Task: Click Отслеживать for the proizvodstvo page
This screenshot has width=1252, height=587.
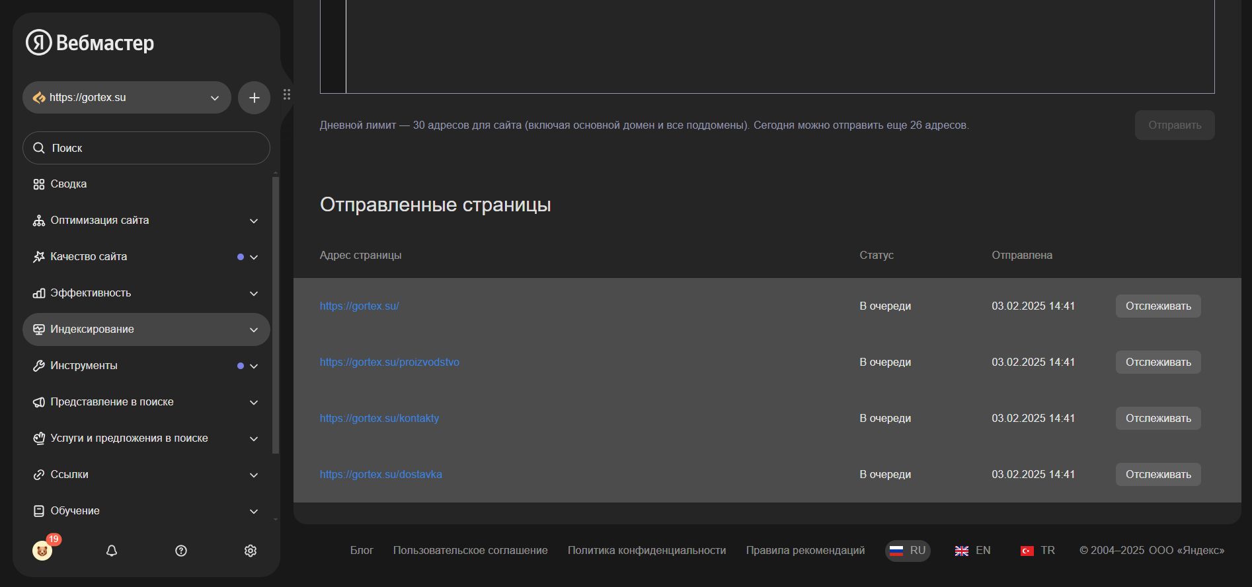Action: (x=1158, y=362)
